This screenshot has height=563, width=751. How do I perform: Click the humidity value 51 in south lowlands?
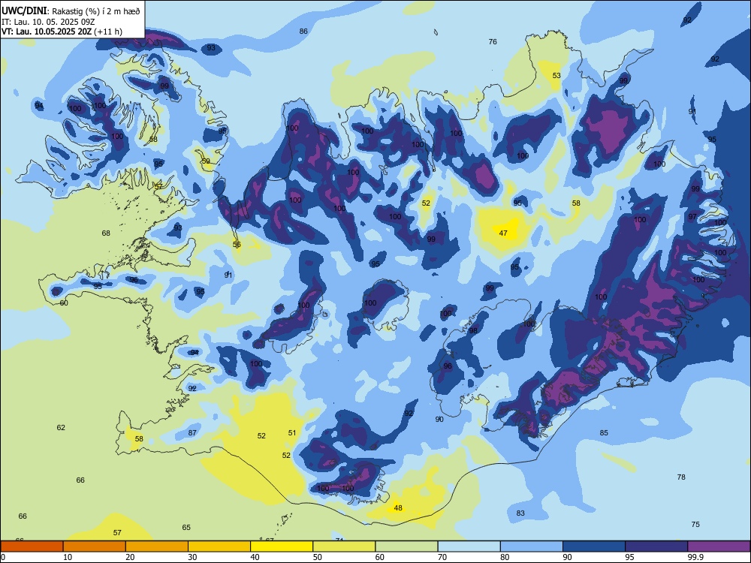292,433
